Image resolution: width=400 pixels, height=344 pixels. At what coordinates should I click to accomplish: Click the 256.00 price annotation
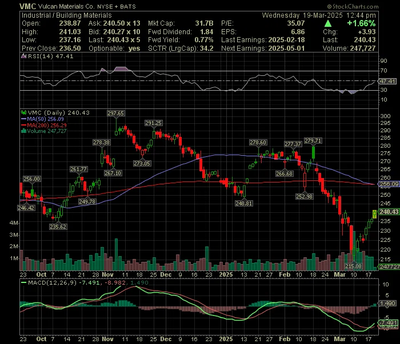pos(31,179)
